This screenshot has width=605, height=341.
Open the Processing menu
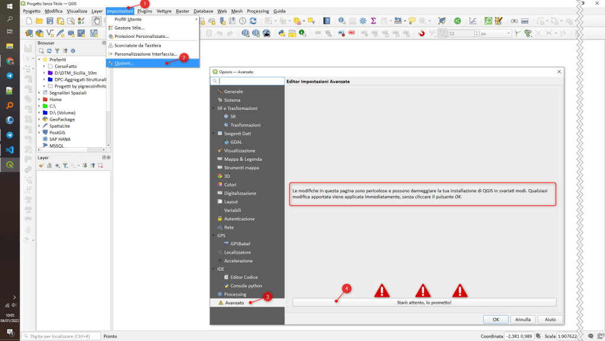point(257,11)
